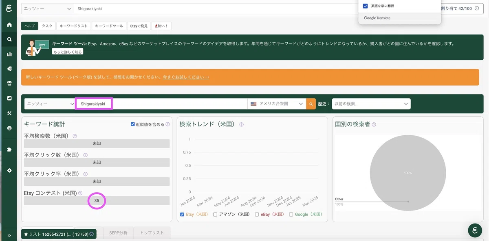This screenshot has height=241, width=489.
Task: Switch to the SERP分析 tab
Action: click(x=118, y=233)
